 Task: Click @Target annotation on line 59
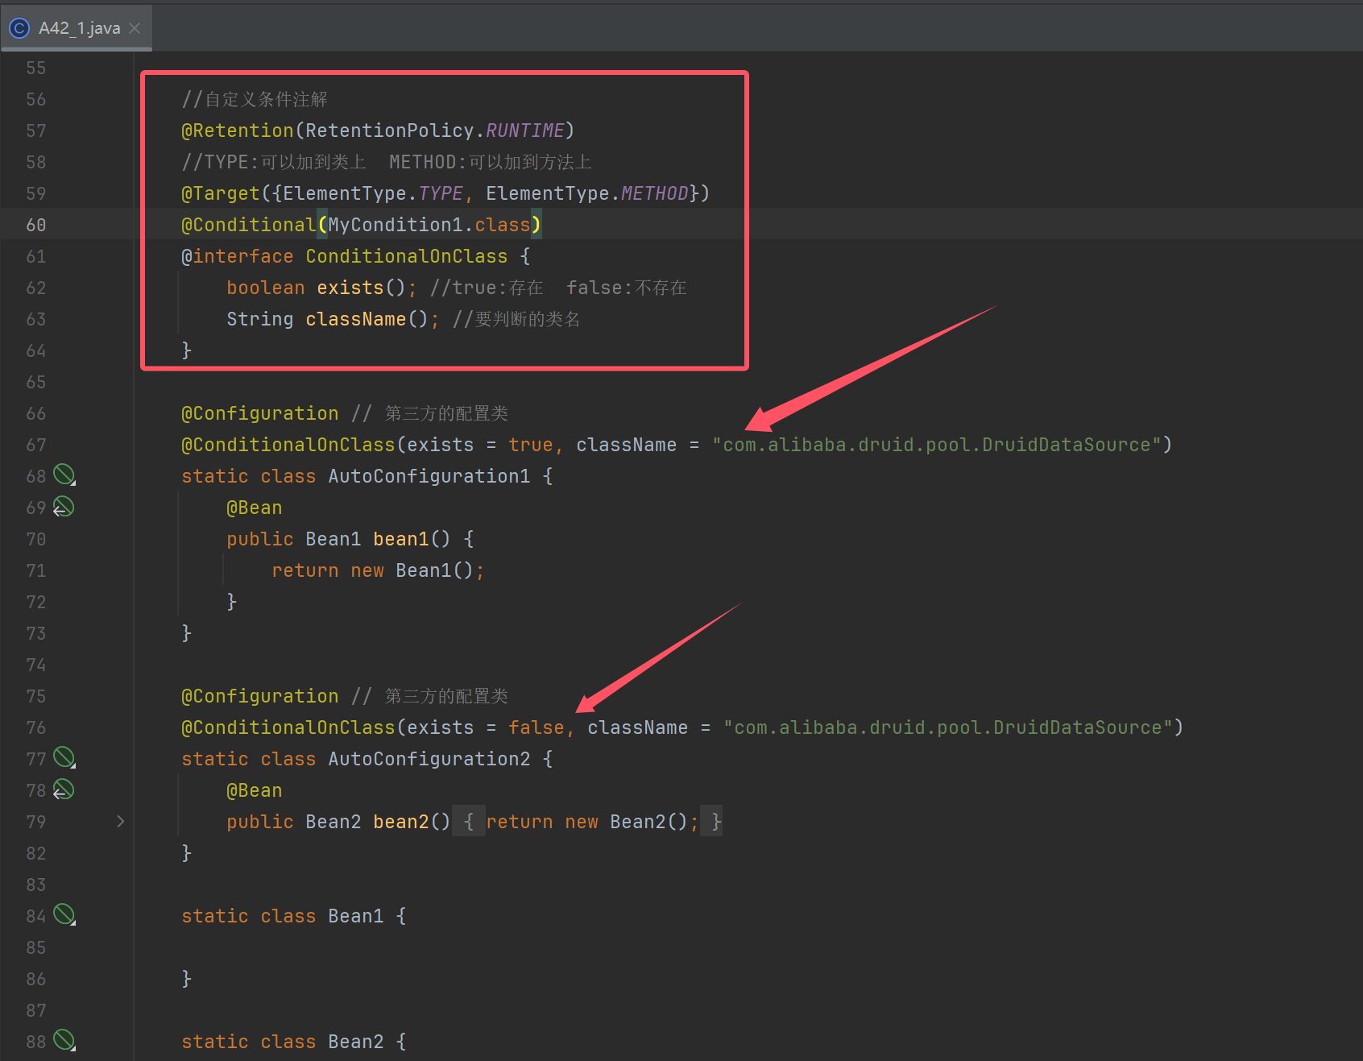(x=221, y=193)
